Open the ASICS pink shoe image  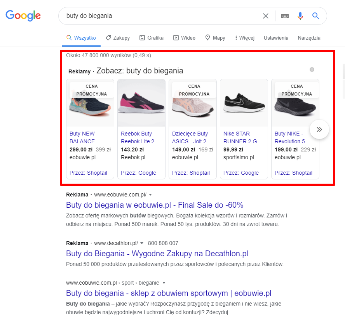coord(193,103)
